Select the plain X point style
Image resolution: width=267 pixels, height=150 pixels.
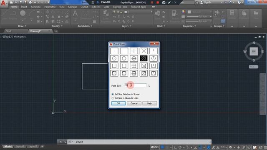point(144,51)
